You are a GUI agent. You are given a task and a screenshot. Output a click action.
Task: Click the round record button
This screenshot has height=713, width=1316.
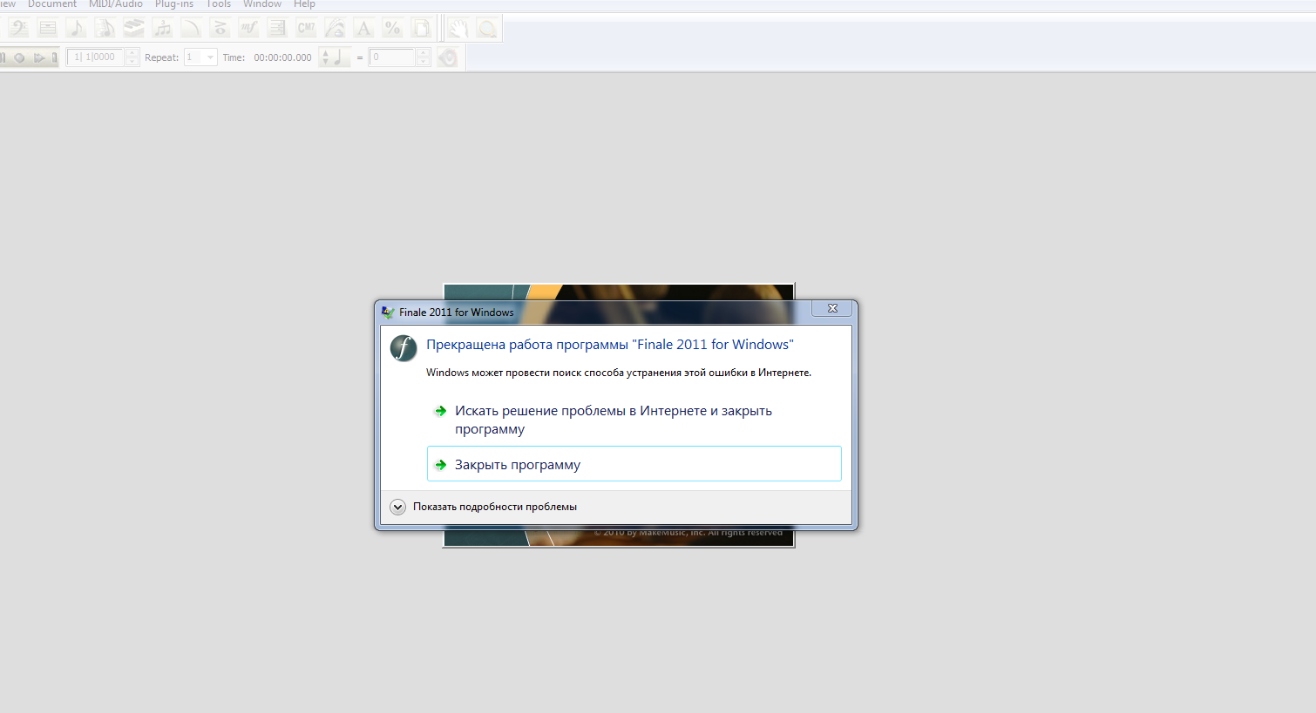(19, 57)
